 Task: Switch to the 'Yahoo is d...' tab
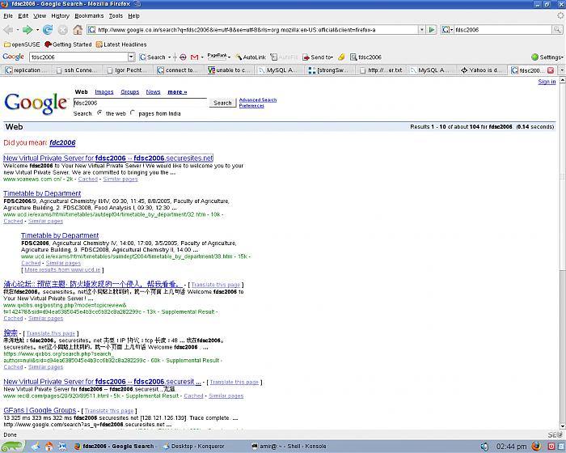(481, 70)
